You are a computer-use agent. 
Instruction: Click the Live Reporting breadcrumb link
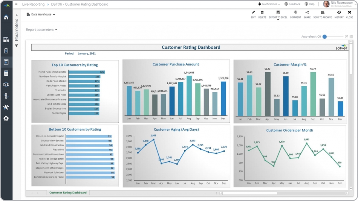[33, 5]
